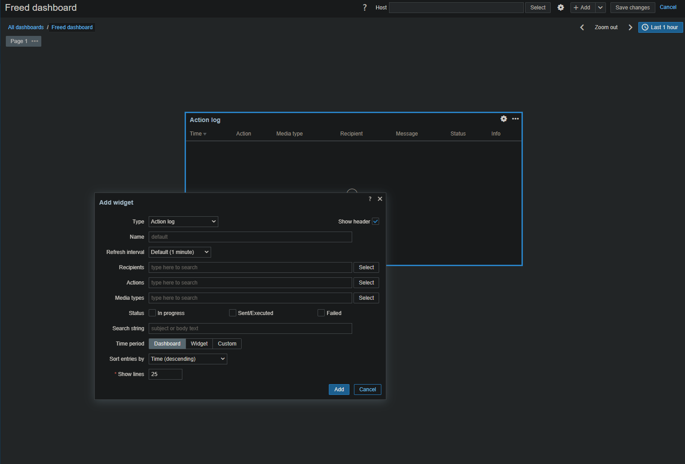Open dashboard properties gear icon
This screenshot has width=685, height=464.
point(561,8)
